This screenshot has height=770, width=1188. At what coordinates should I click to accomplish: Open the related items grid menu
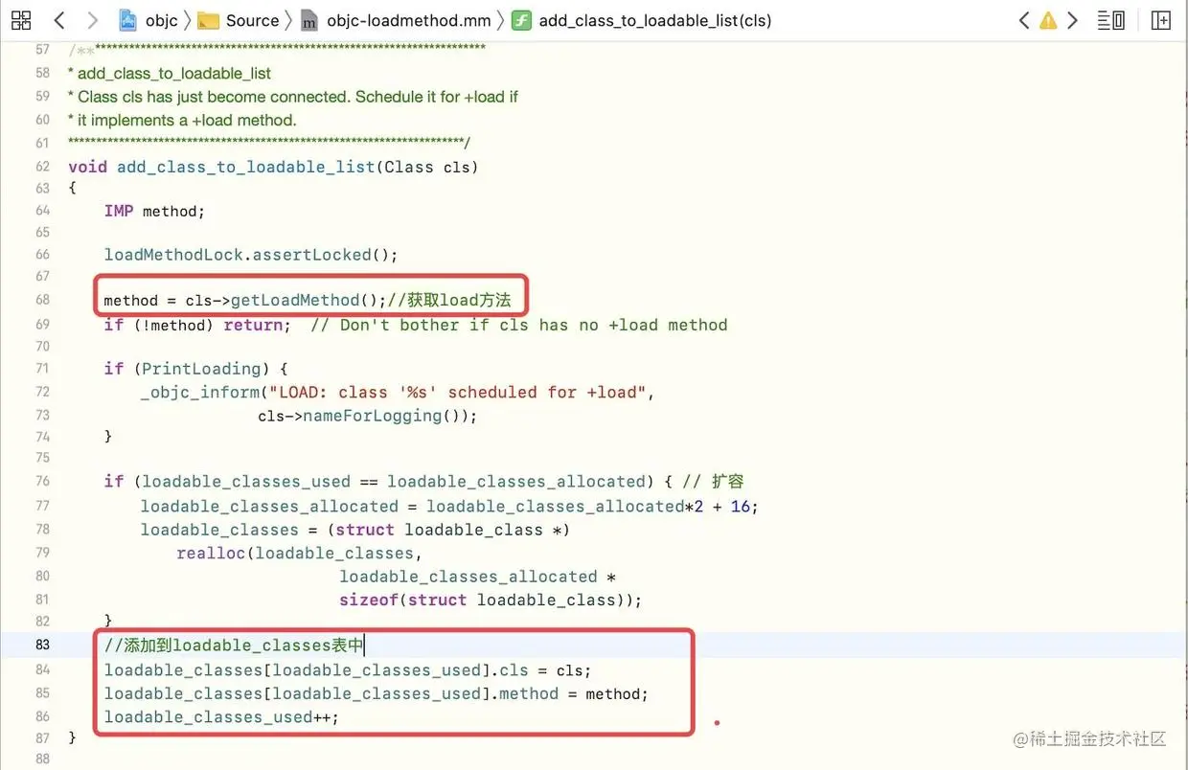(21, 20)
